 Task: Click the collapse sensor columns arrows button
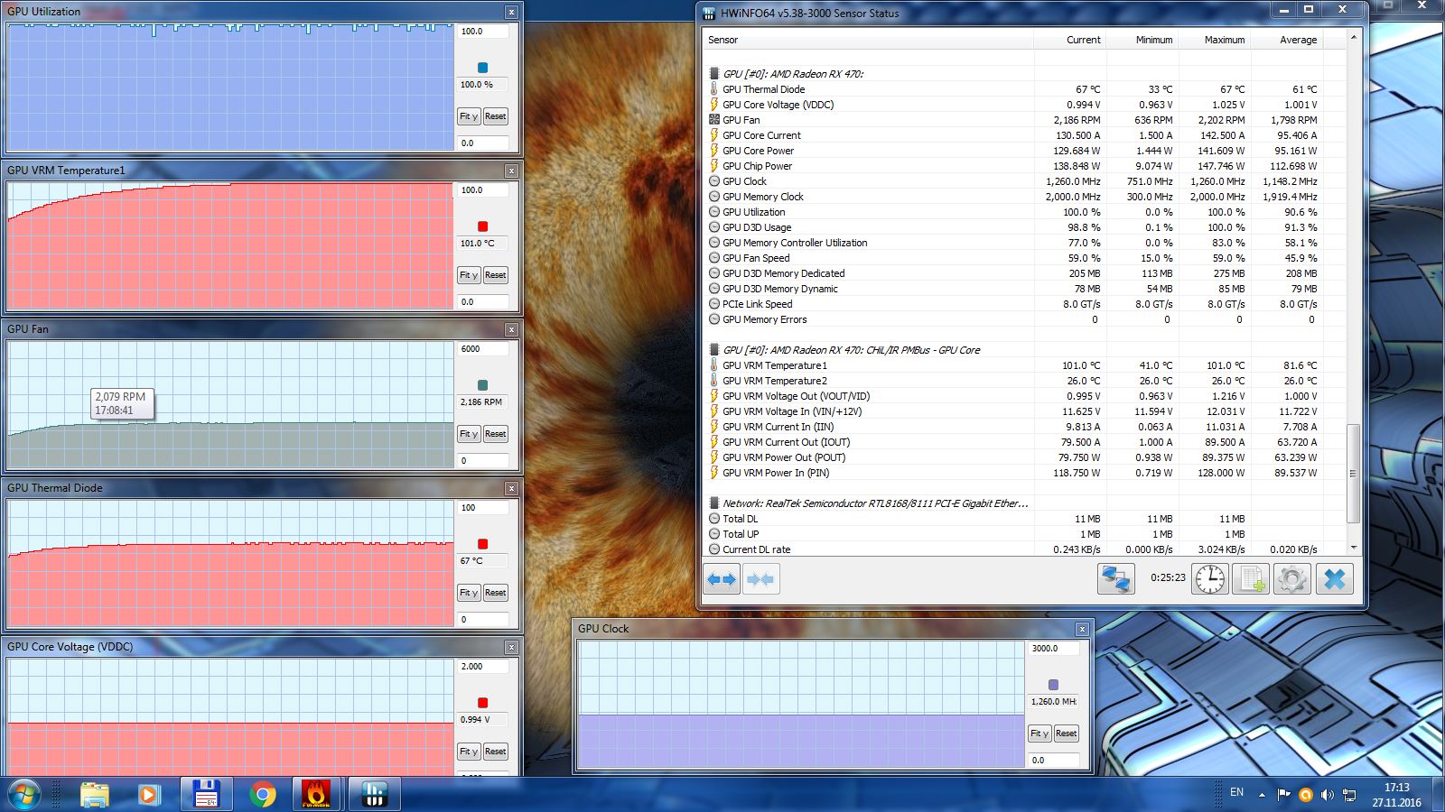point(760,579)
